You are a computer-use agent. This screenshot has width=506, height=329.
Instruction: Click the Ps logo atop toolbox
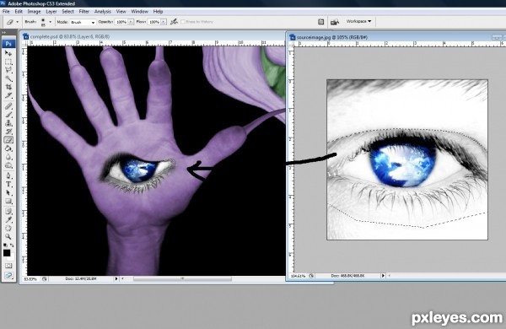8,44
